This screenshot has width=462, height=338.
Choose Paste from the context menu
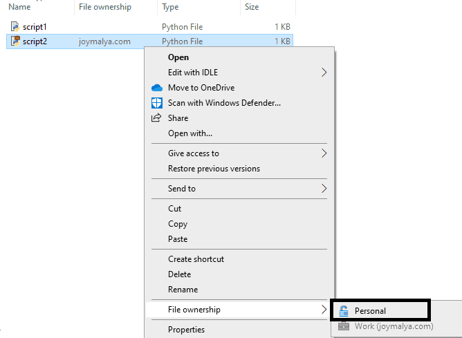click(x=239, y=239)
